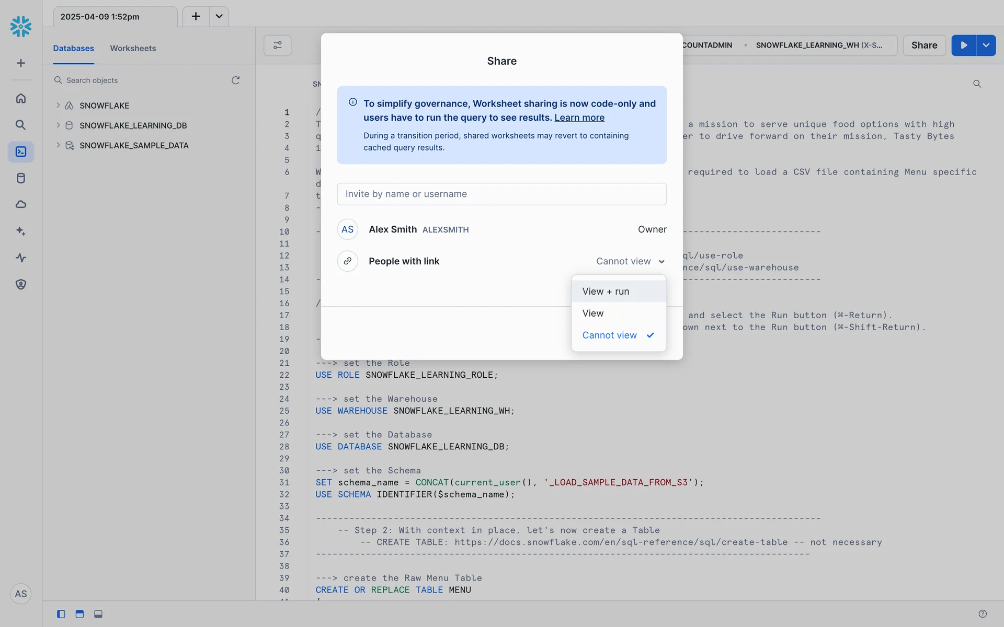1004x627 pixels.
Task: Click the 'Invite by name or username' field
Action: click(501, 194)
